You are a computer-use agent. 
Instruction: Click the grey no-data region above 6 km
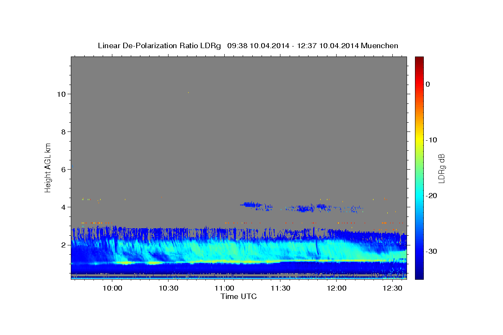tap(239, 113)
